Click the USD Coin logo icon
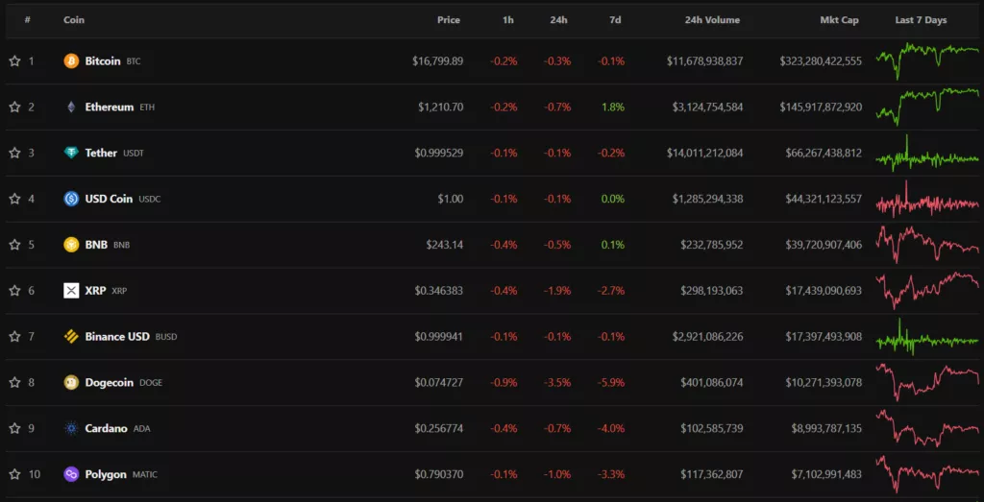 [x=71, y=199]
